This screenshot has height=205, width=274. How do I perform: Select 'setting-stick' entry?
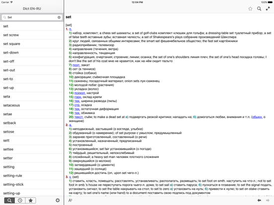tap(32, 184)
